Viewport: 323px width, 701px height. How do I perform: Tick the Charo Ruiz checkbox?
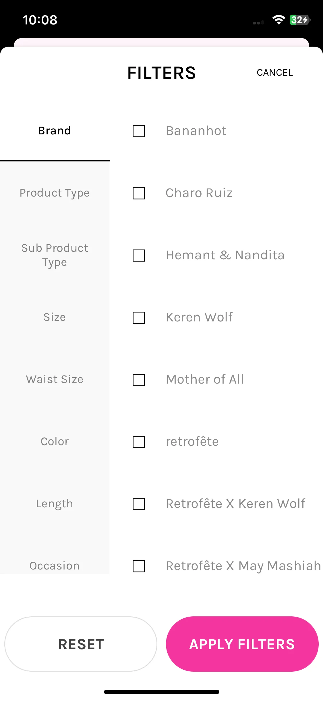138,193
